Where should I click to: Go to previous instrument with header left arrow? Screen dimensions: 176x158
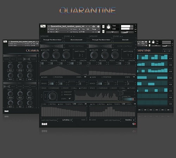click(87, 26)
